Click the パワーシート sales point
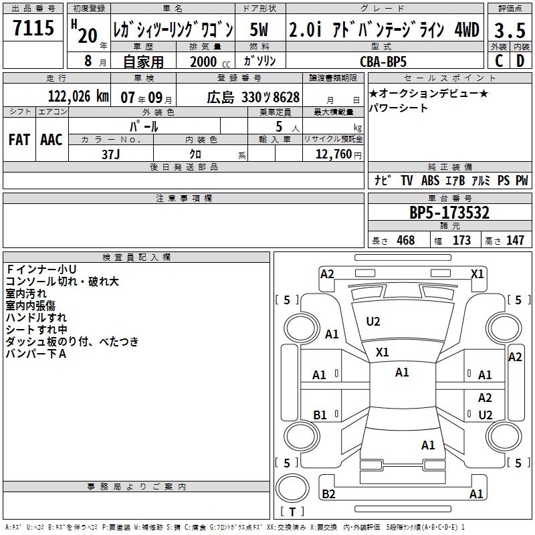 tap(398, 108)
